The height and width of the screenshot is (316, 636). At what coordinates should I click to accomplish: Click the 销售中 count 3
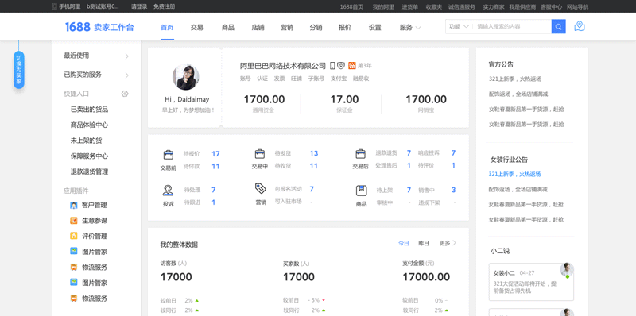coord(453,190)
